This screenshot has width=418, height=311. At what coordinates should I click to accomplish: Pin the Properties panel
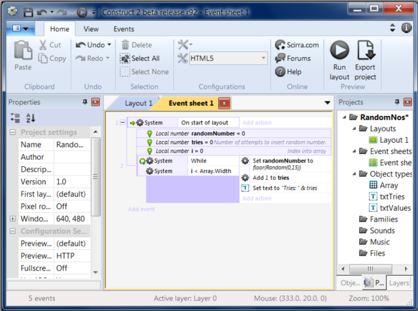click(85, 102)
